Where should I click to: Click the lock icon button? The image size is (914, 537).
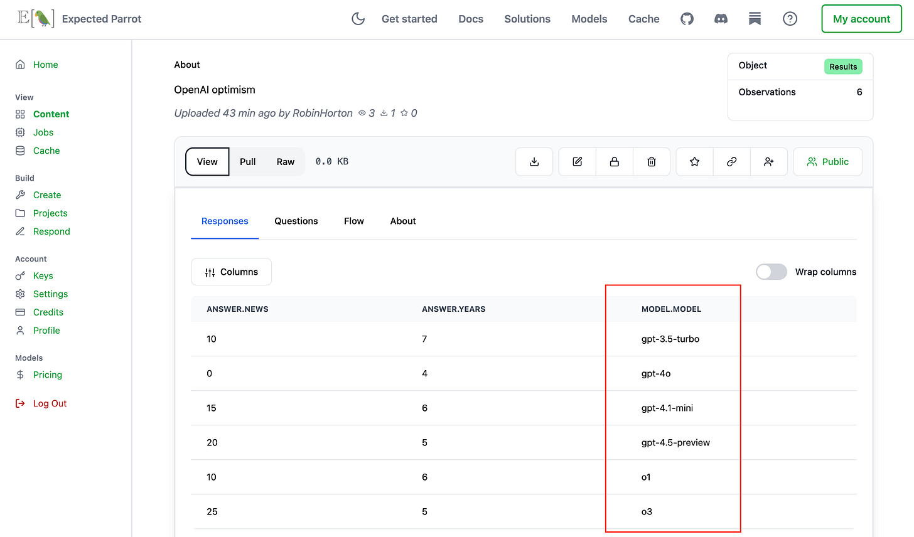(615, 162)
